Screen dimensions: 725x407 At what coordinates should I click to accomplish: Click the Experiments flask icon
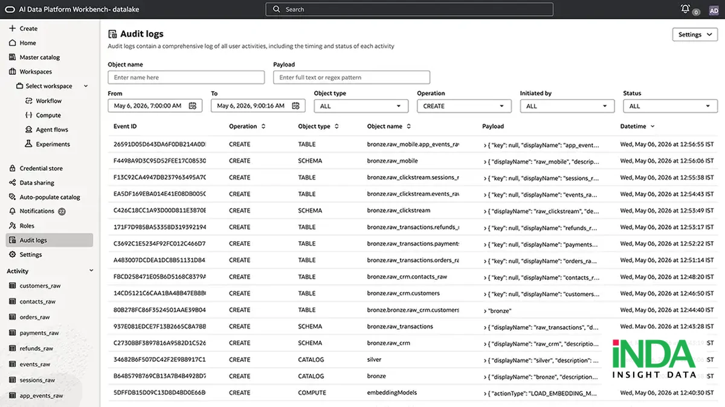[x=29, y=144]
